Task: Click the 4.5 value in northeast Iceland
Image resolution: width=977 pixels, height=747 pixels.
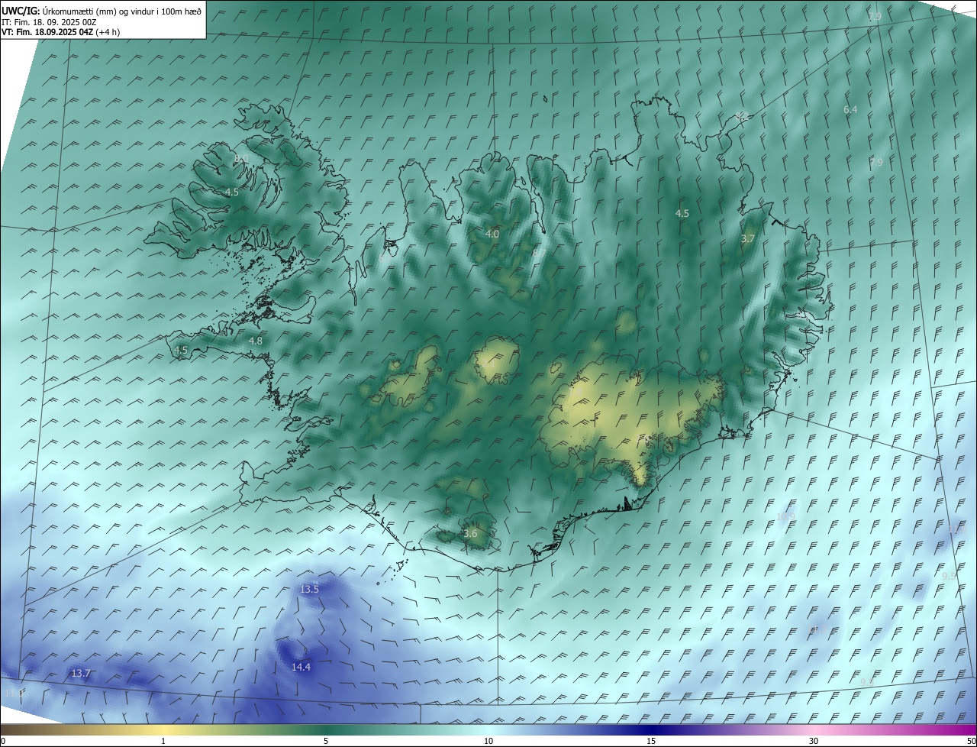Action: coord(682,213)
